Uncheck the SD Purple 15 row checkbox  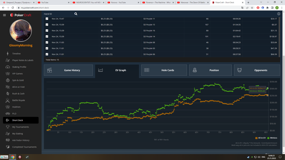tap(47, 25)
